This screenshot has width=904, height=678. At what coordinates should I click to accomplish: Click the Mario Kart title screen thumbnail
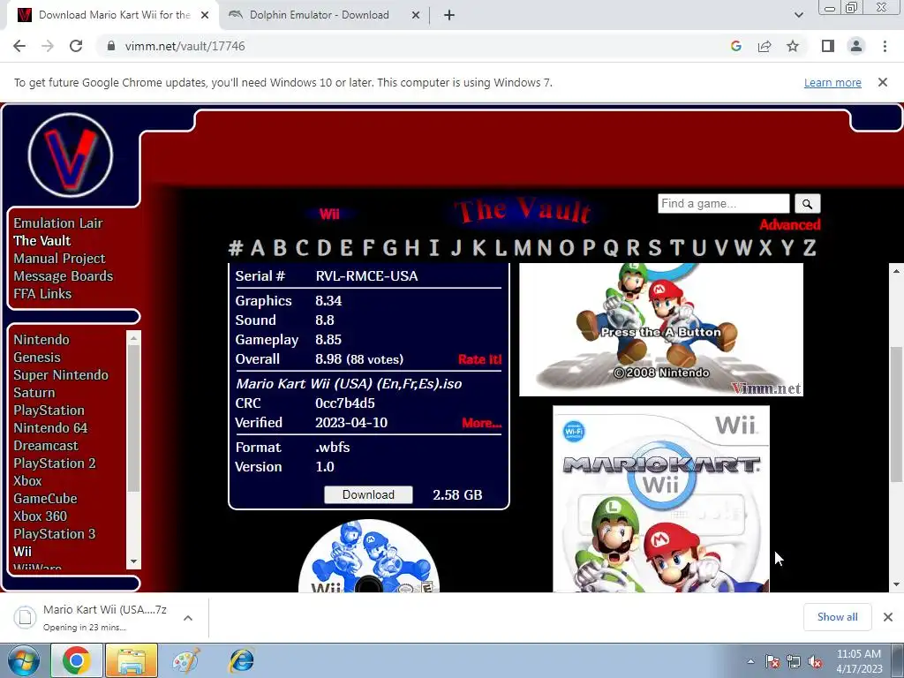pyautogui.click(x=660, y=330)
